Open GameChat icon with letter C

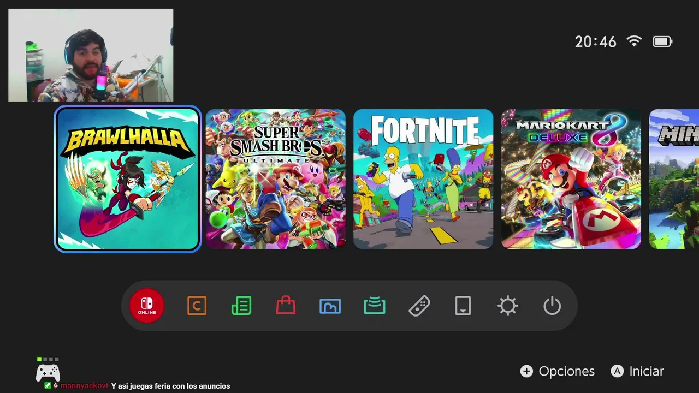[x=197, y=306]
